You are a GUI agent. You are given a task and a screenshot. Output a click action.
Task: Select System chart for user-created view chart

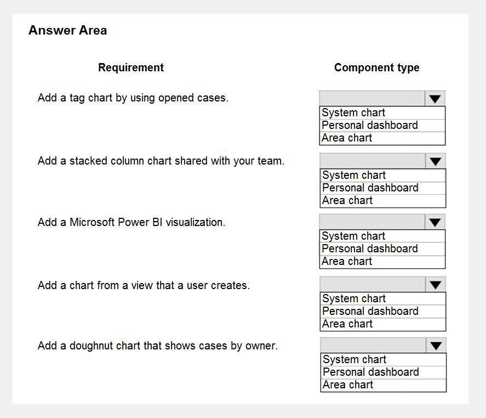[x=355, y=299]
